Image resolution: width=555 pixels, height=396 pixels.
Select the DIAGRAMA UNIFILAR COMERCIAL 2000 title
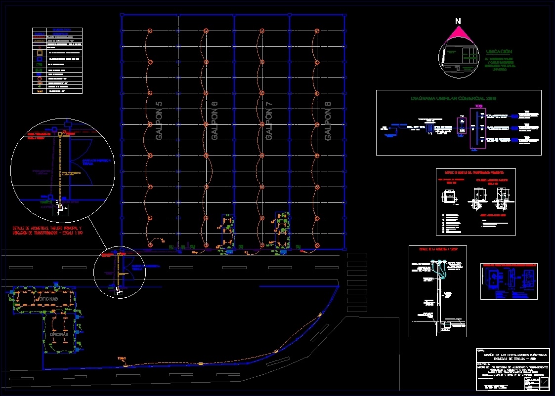coord(453,98)
